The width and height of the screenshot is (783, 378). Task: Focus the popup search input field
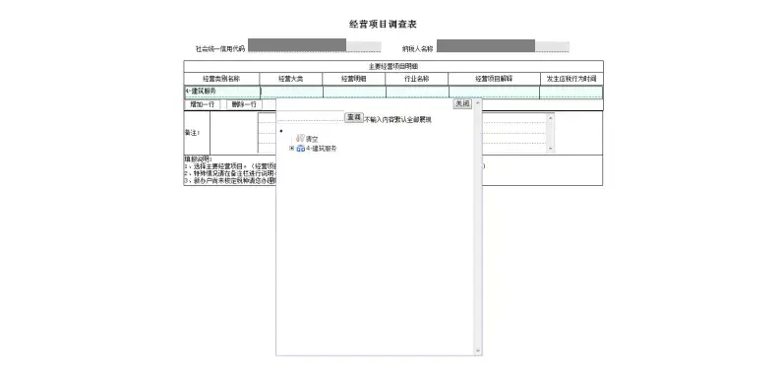click(x=311, y=117)
